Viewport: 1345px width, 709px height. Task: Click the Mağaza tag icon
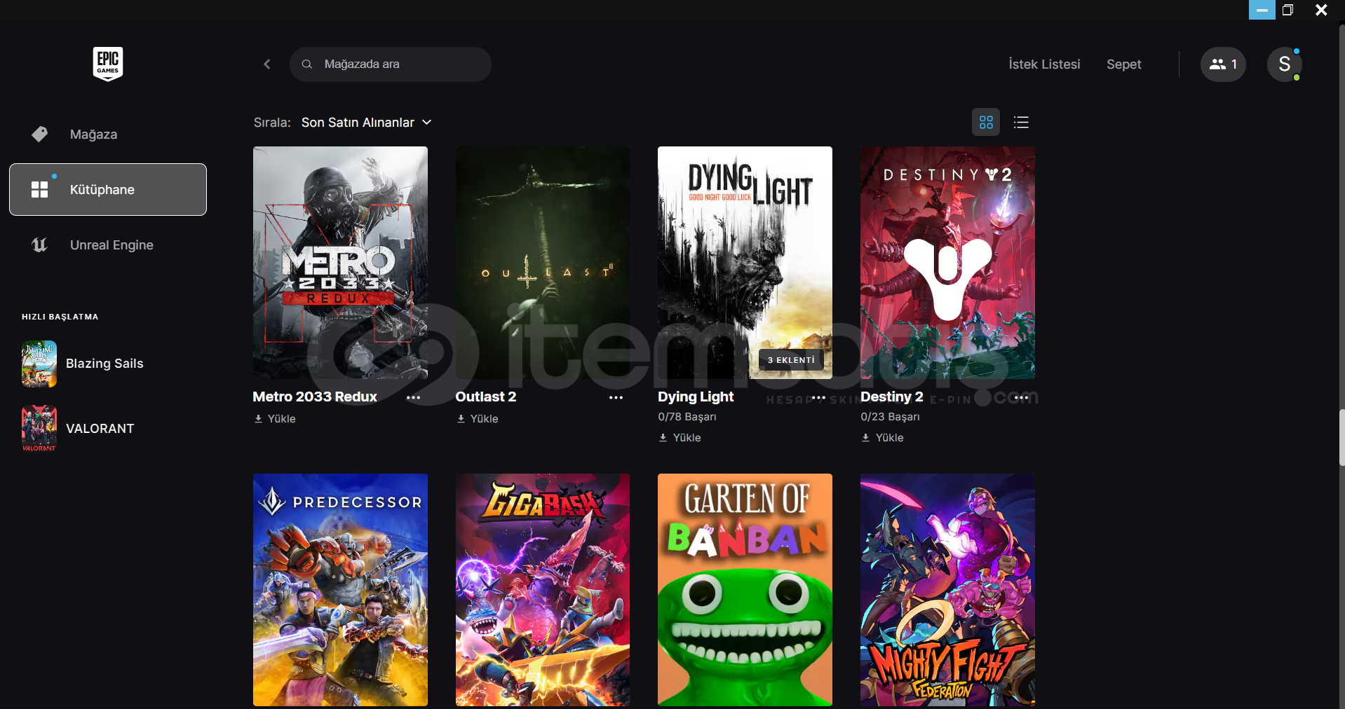tap(40, 134)
